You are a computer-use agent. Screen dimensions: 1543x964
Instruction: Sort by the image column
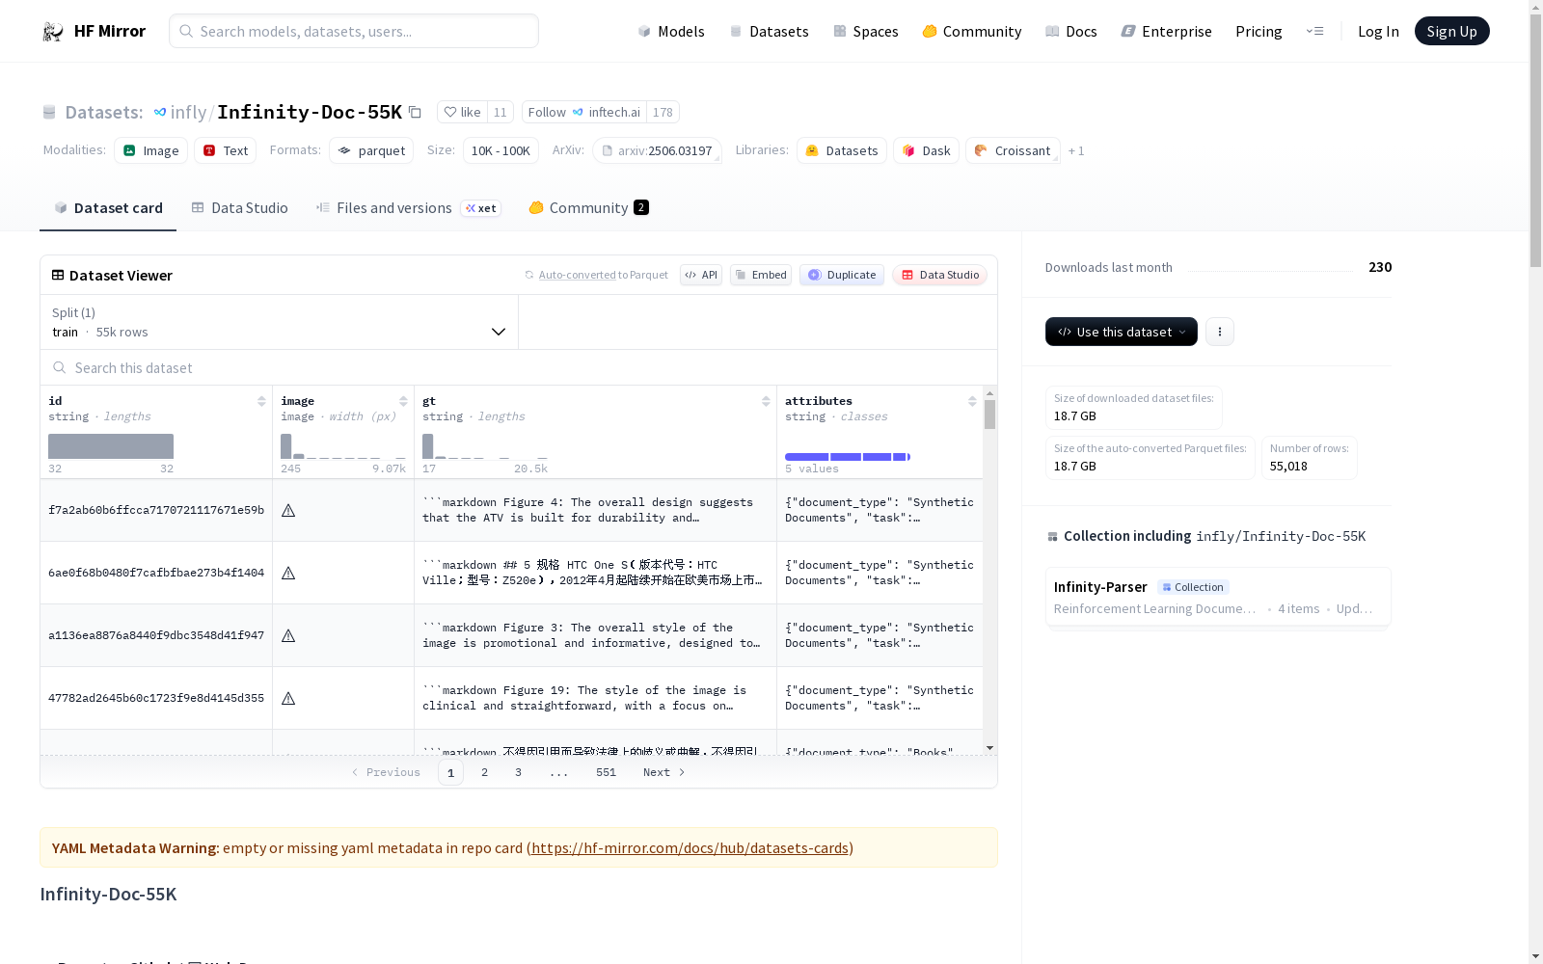[x=403, y=401]
